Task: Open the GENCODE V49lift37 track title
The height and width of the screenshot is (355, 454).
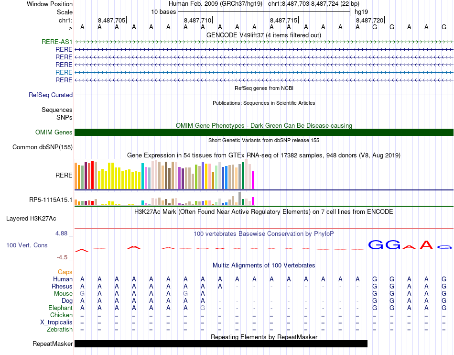Action: coord(264,35)
